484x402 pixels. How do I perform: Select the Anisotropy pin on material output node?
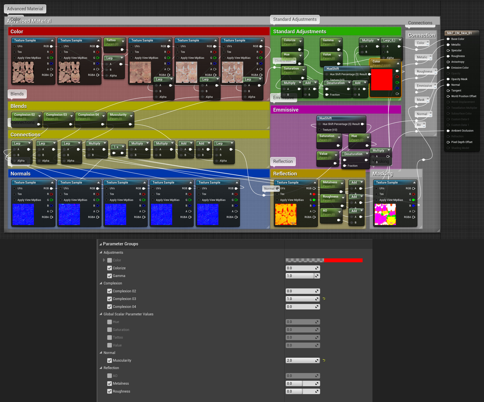click(x=448, y=62)
